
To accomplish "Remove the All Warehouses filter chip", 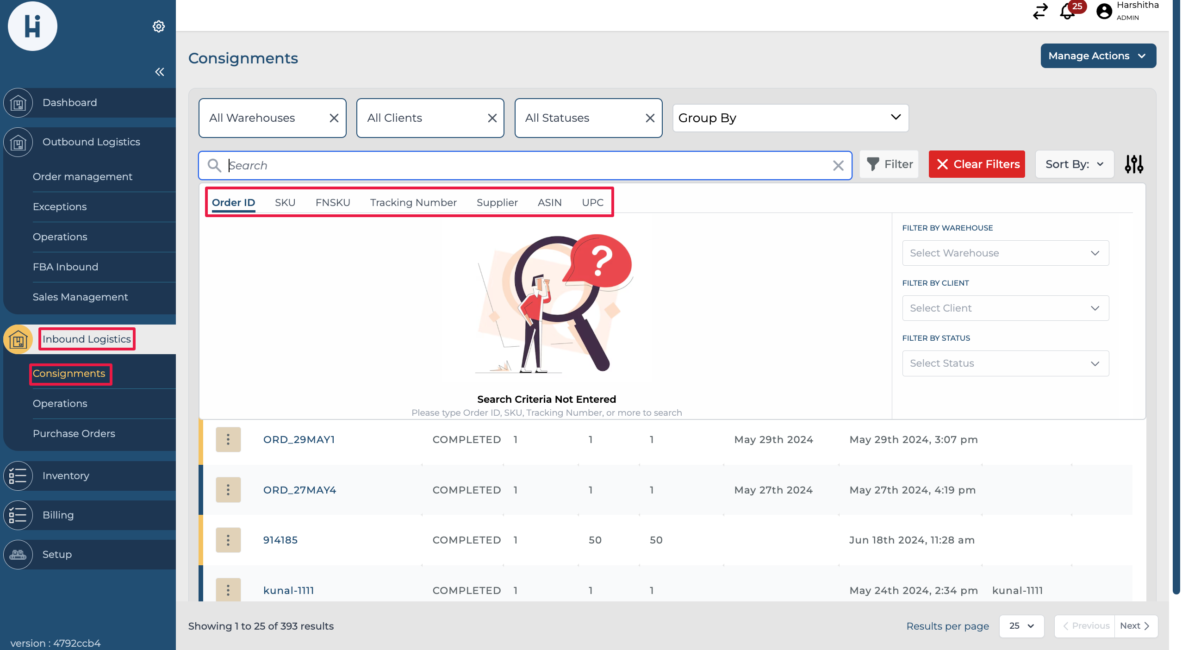I will coord(334,118).
